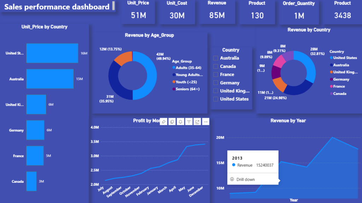Click the United States legend dot in Revenue by Country
Screen dimensions: 362x203
331,58
